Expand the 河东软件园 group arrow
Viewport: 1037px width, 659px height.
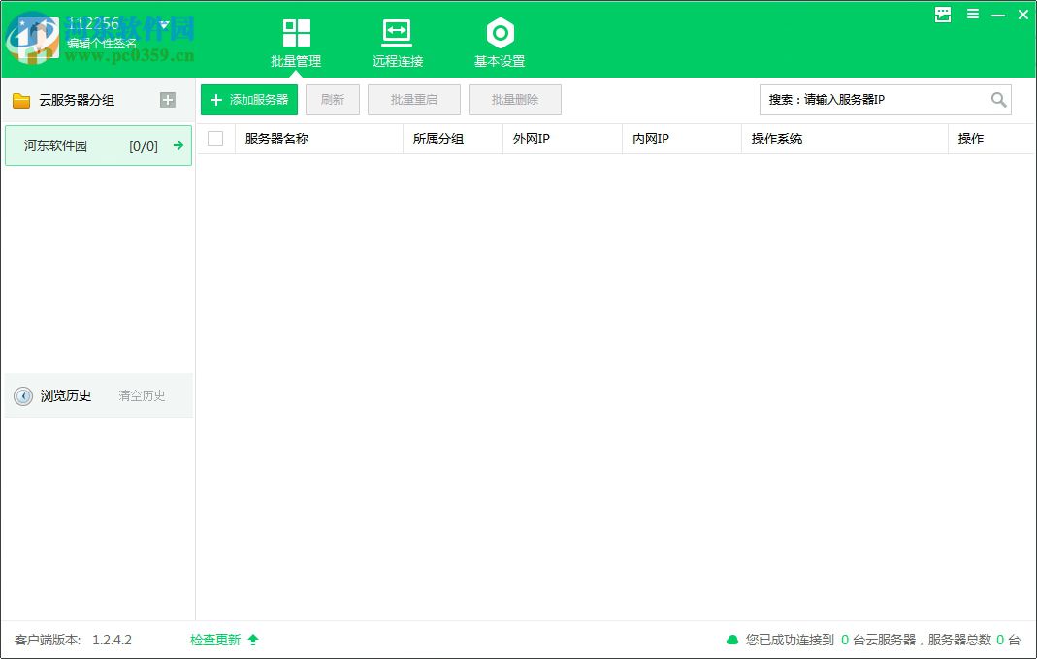[178, 145]
